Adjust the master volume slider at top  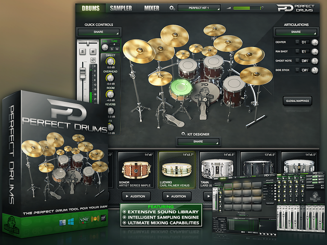click(248, 8)
